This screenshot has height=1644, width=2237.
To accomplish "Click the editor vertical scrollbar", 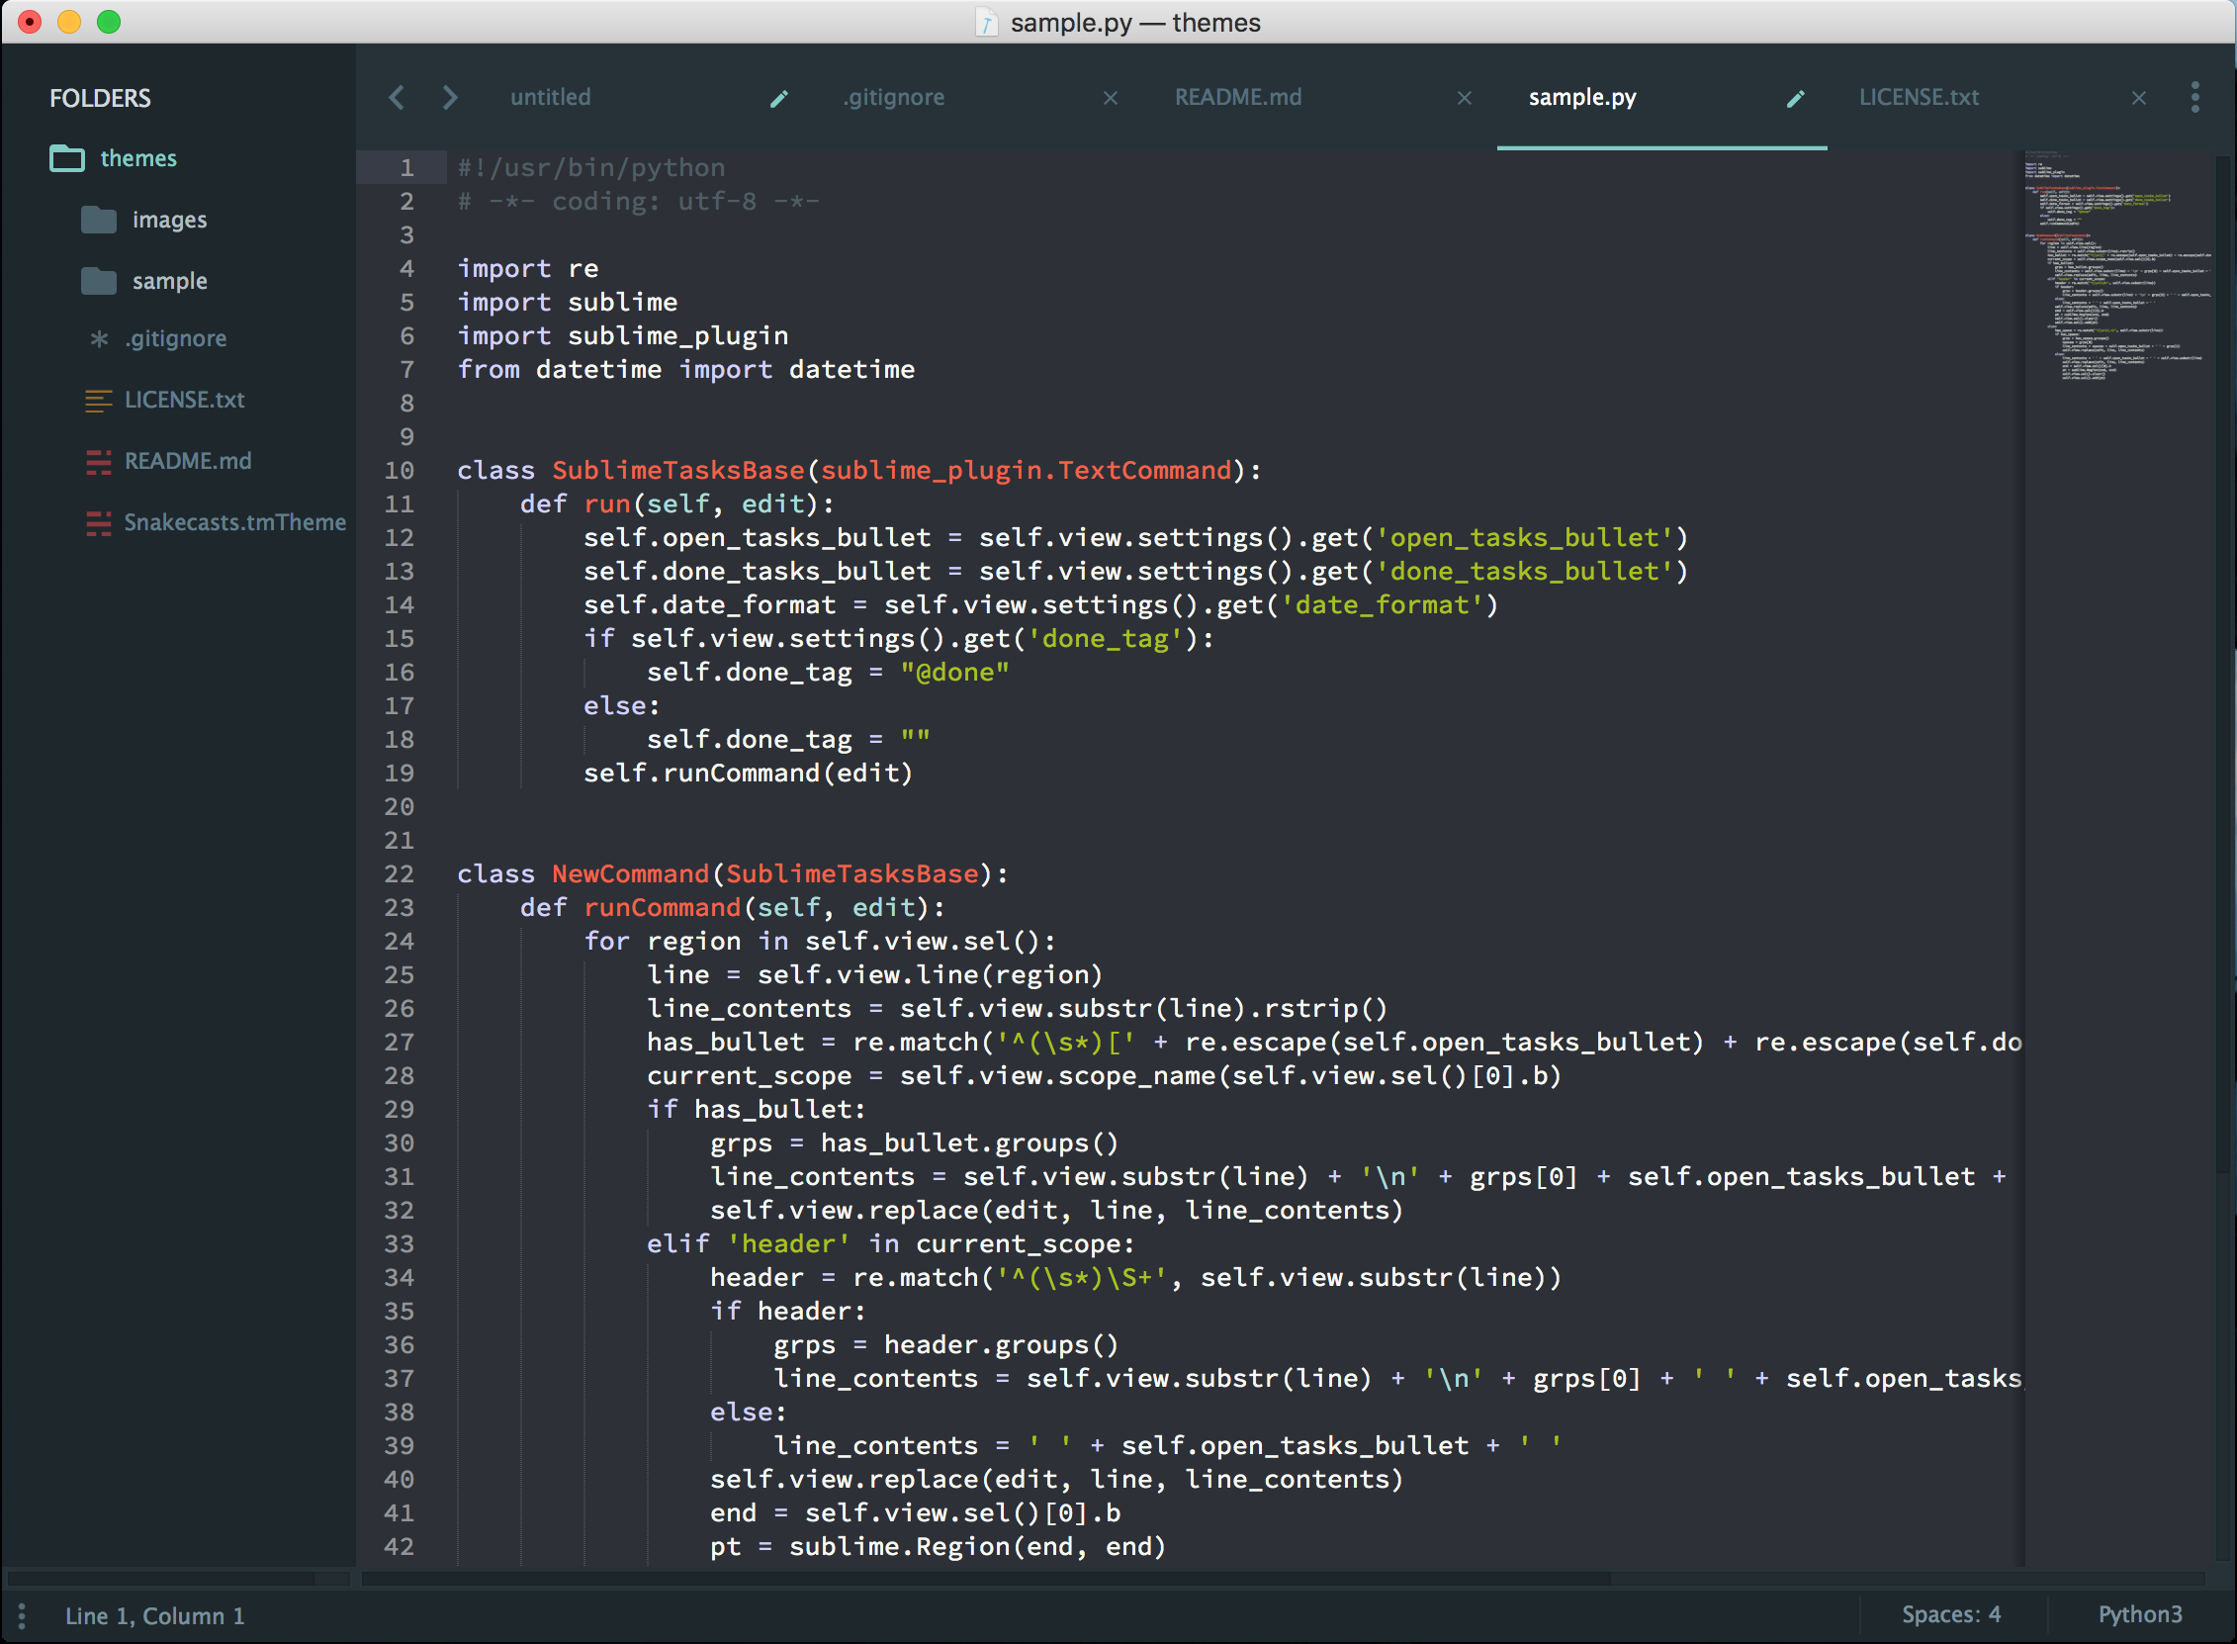I will [x=2224, y=665].
